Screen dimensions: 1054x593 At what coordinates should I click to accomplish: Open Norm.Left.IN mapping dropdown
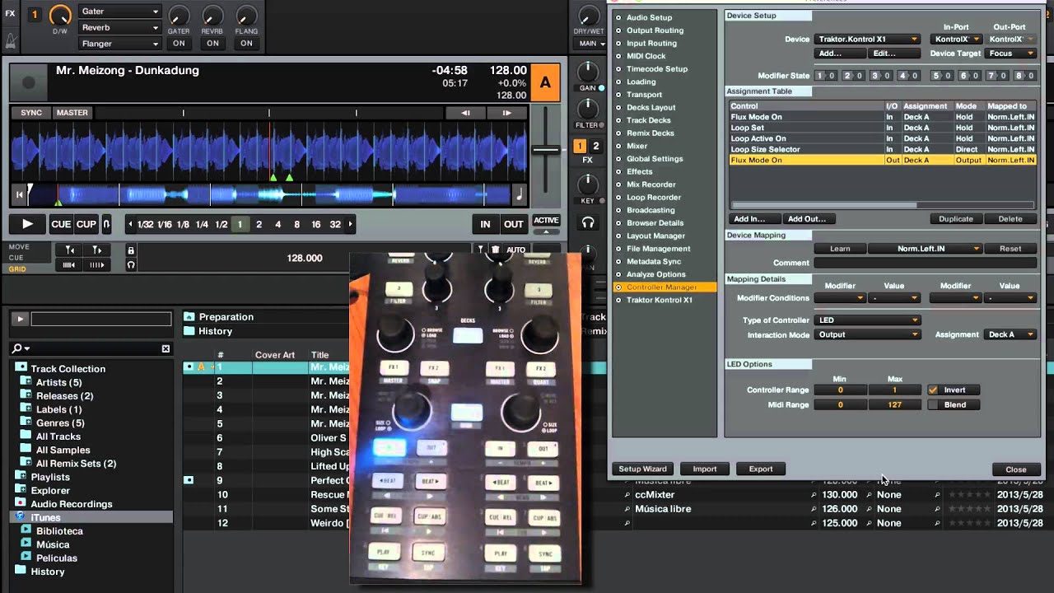(x=926, y=249)
